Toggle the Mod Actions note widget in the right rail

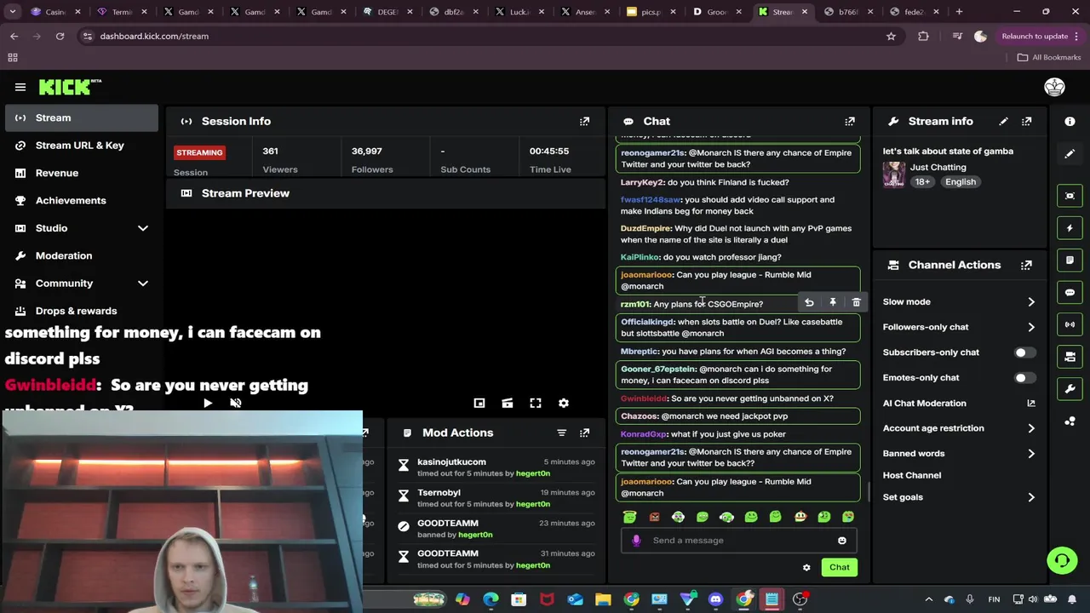[x=1070, y=260]
